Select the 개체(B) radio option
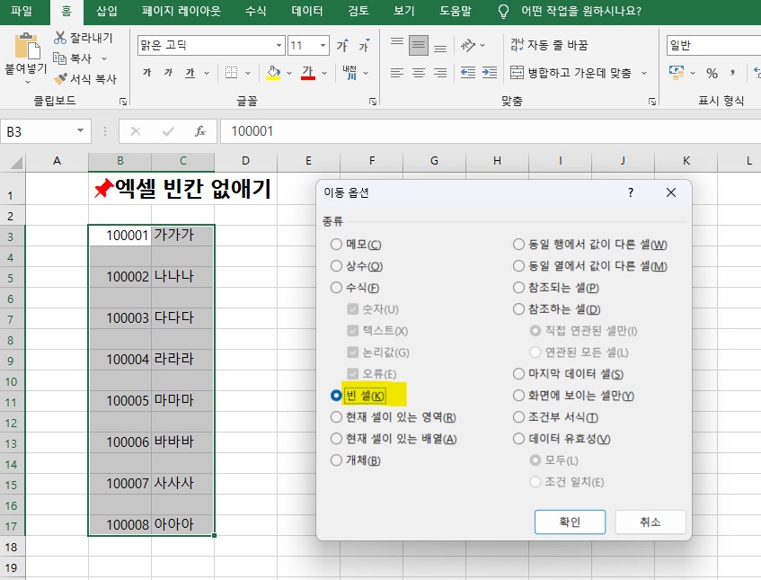The height and width of the screenshot is (580, 761). (336, 460)
